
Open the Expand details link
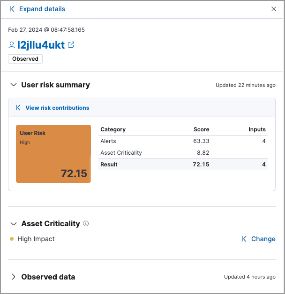(42, 9)
